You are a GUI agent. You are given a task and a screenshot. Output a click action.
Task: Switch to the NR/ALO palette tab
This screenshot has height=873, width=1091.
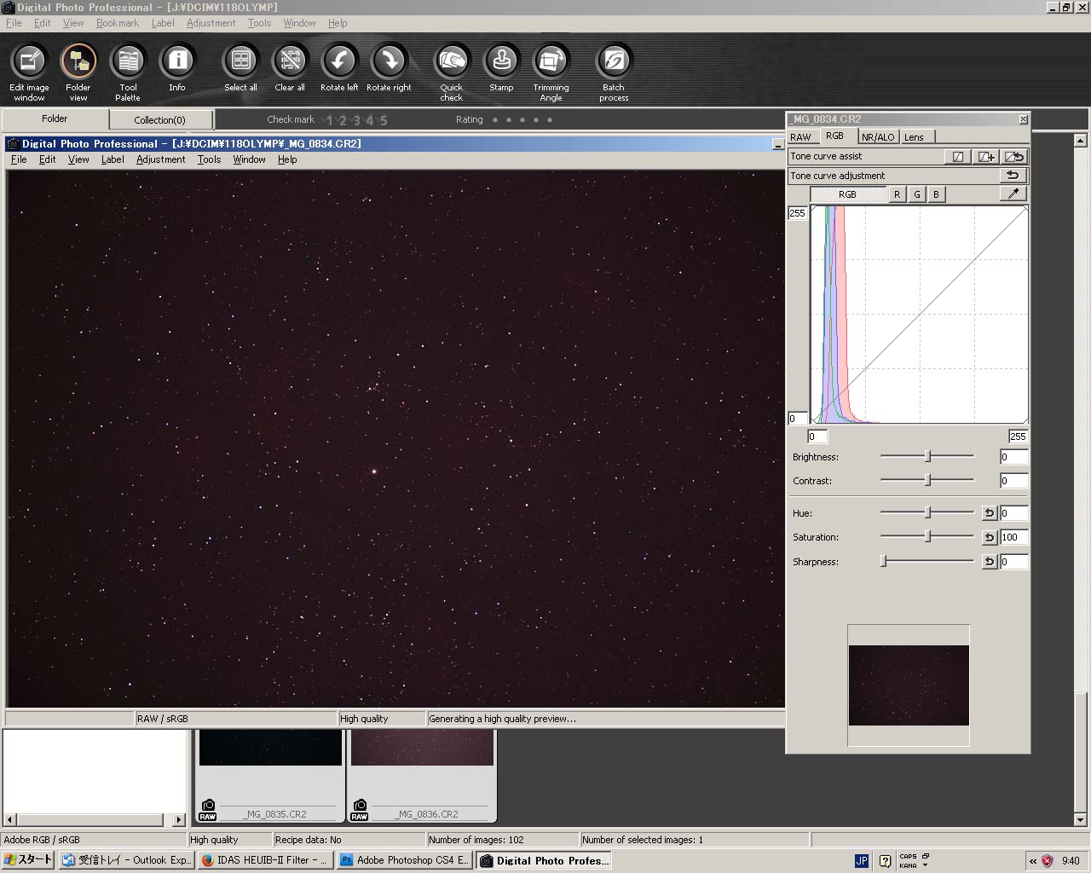point(878,137)
